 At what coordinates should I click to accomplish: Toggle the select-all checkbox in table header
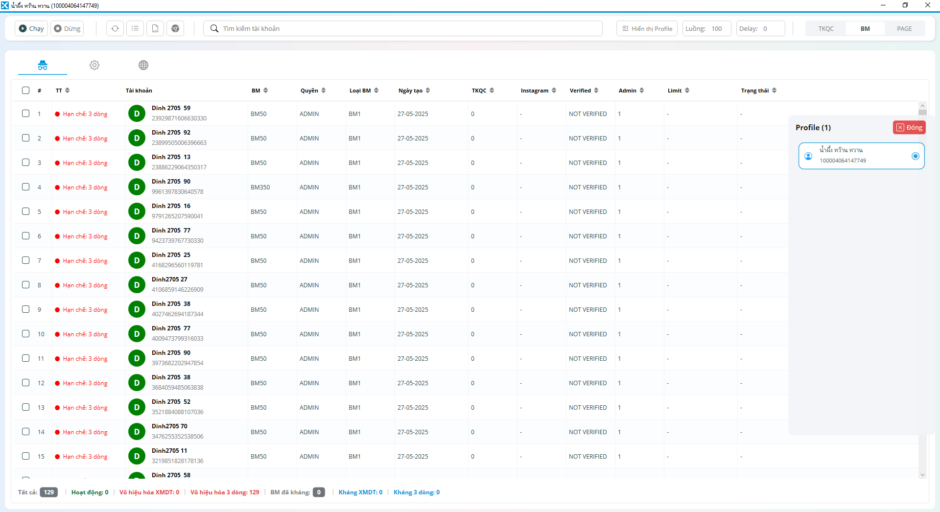[x=25, y=90]
